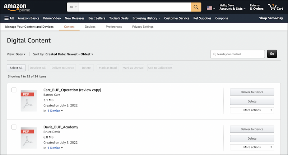Viewport: 288px width, 155px height.
Task: Check the Davis_BUP_Academy checkbox
Action: (14, 127)
